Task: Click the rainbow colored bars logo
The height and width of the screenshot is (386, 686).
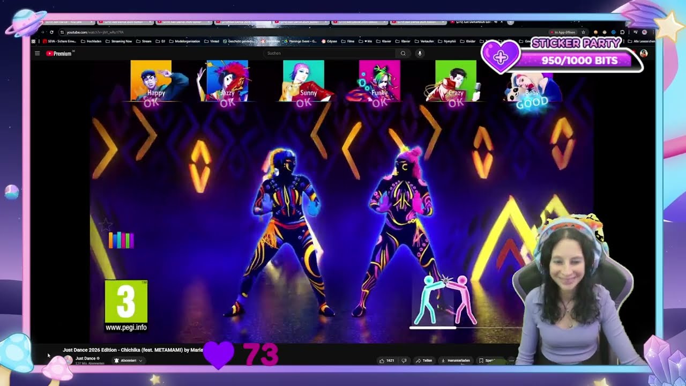Action: click(x=121, y=240)
